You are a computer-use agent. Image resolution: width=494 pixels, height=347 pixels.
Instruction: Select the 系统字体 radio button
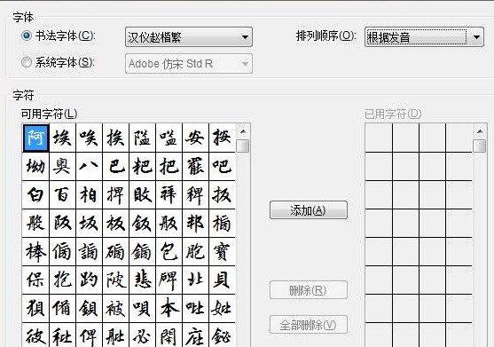[27, 62]
